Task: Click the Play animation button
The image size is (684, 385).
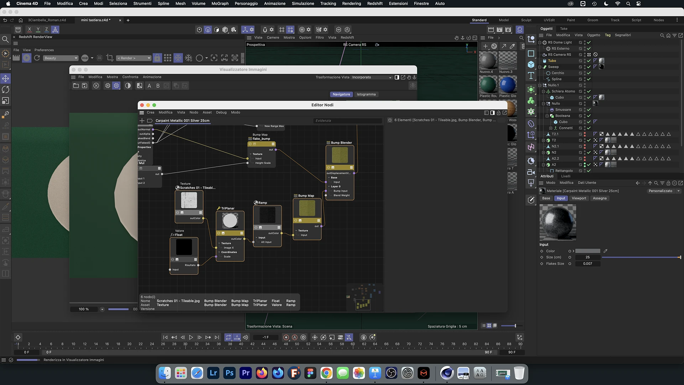Action: pos(191,337)
